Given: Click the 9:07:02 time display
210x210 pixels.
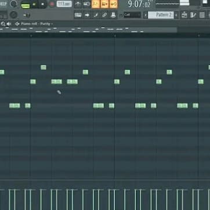Looking at the screenshot, I should click(x=139, y=4).
